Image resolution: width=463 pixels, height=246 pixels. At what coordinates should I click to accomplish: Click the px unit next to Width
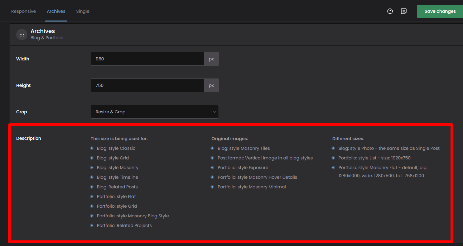pos(211,59)
